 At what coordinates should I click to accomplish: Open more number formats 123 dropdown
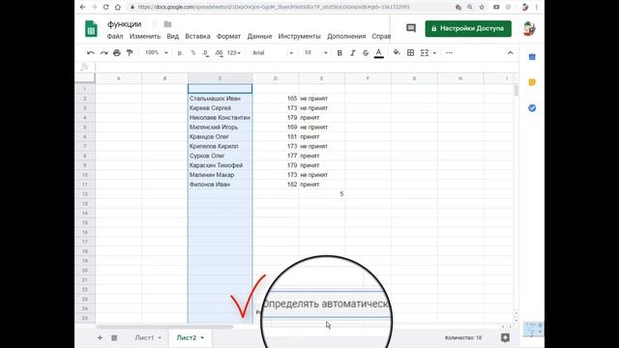coord(234,53)
